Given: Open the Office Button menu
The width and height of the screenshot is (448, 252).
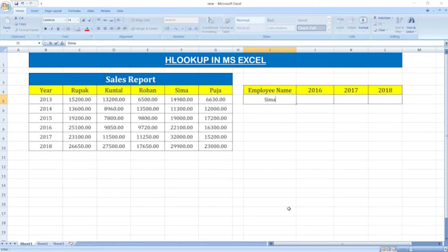Looking at the screenshot, I should 6,6.
